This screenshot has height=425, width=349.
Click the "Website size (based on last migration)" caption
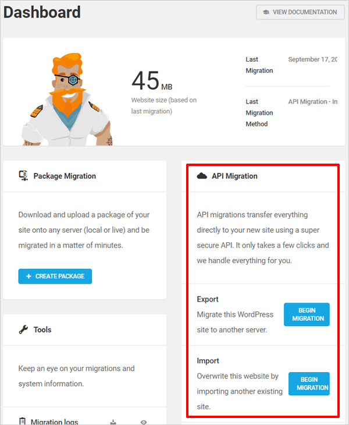click(164, 106)
